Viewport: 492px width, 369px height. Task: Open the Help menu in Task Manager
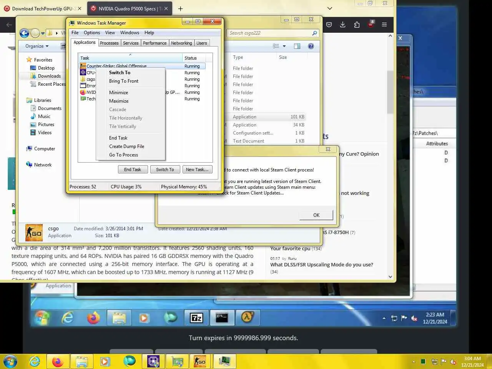(149, 33)
